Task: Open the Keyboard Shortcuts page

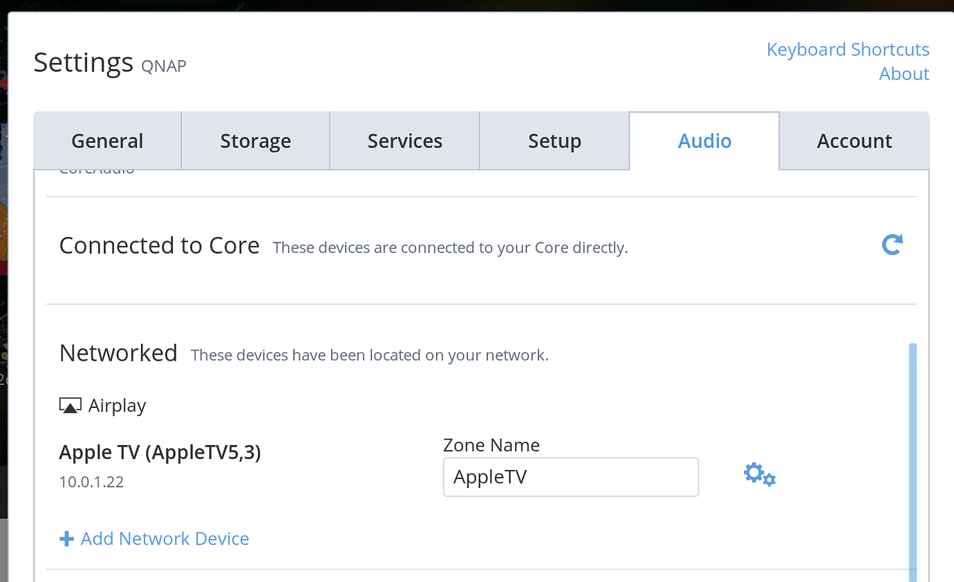Action: coord(848,49)
